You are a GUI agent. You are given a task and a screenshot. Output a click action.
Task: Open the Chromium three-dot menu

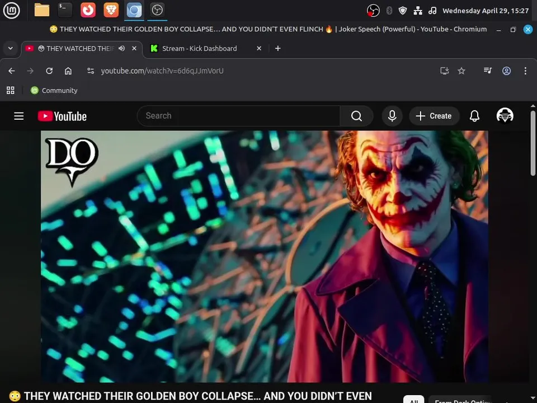pos(525,71)
